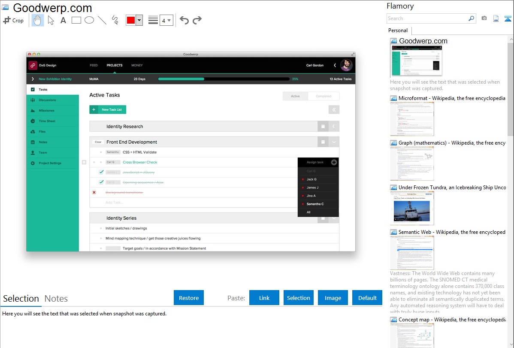Click the Paste Link button
Viewport: 514px width, 348px height.
(x=264, y=298)
